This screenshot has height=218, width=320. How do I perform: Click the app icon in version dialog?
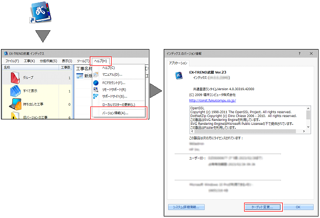179,75
